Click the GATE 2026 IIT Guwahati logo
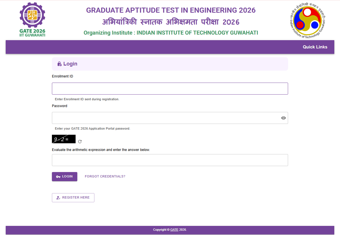The width and height of the screenshot is (340, 235). point(32,19)
